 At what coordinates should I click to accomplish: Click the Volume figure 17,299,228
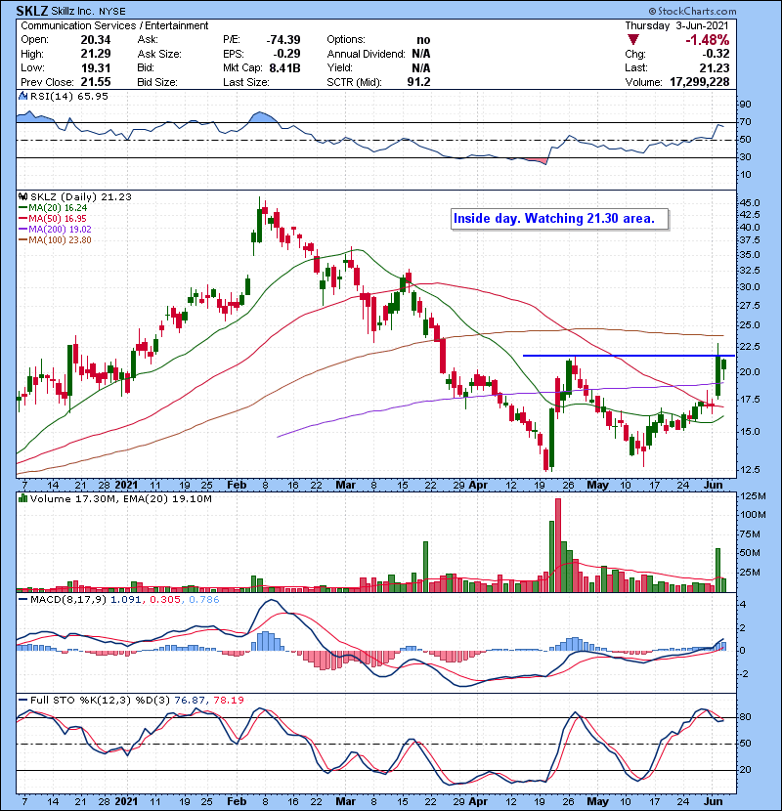pyautogui.click(x=699, y=82)
